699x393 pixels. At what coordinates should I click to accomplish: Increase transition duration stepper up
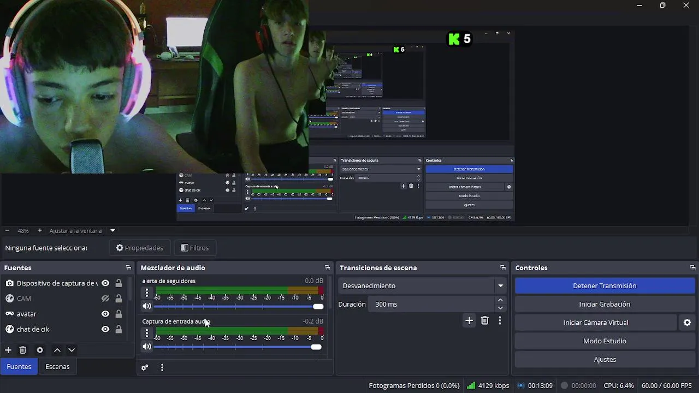500,300
